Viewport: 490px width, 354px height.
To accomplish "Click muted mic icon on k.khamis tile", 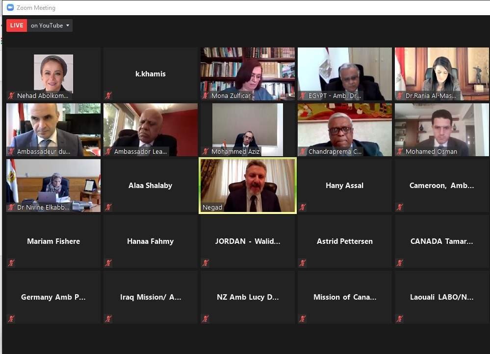I will coord(108,95).
